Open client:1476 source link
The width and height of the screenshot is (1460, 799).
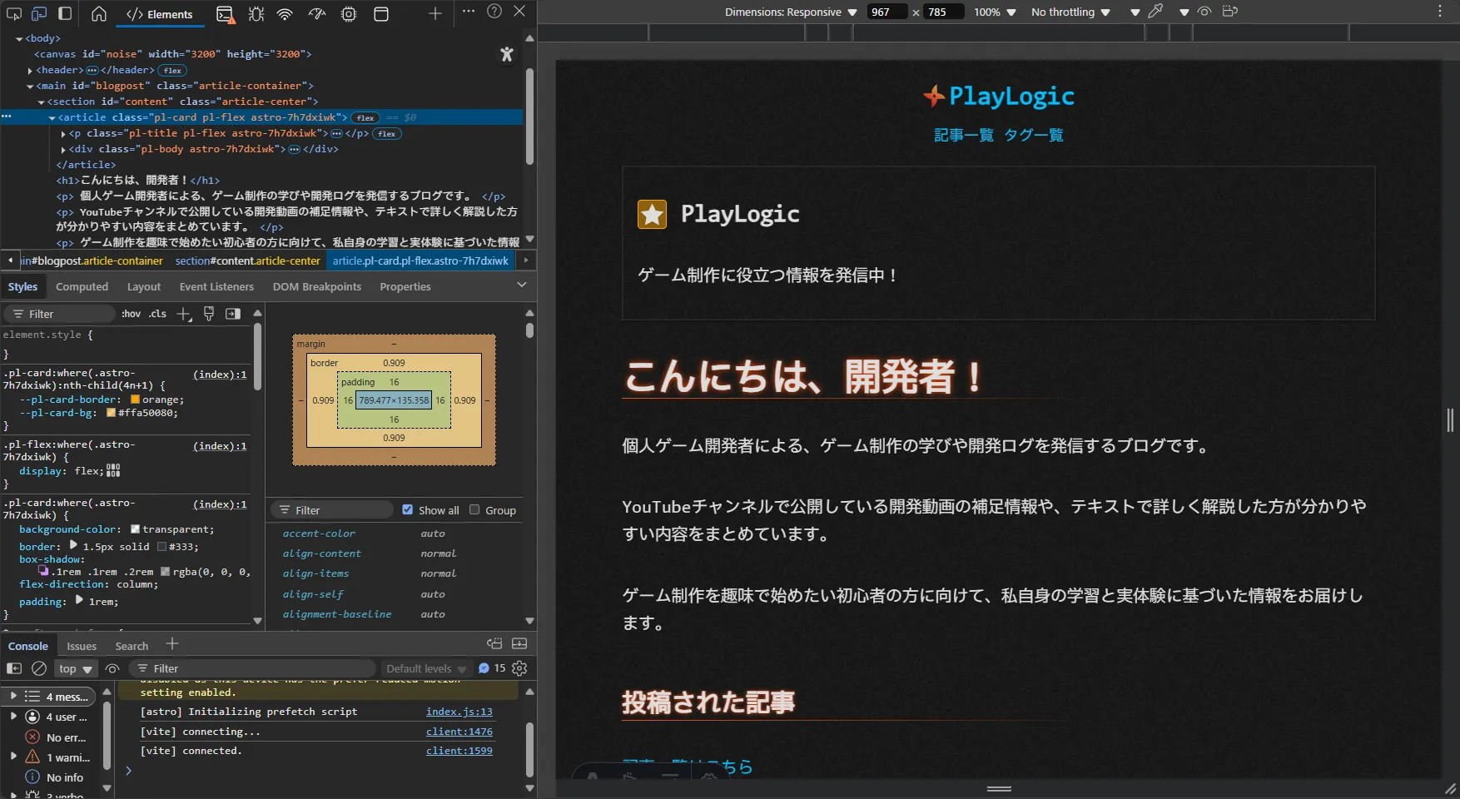(x=459, y=732)
